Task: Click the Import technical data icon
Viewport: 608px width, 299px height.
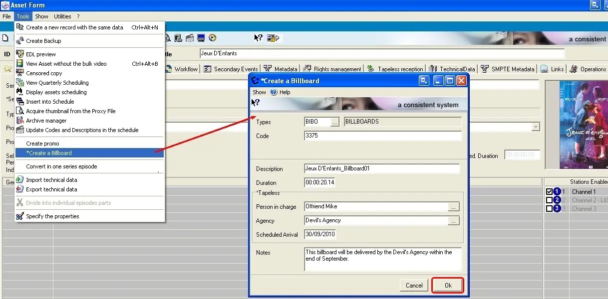Action: (x=20, y=180)
